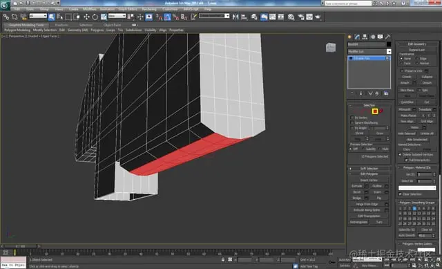Toggle the Angle Snap icon
Image resolution: width=442 pixels, height=269 pixels.
click(167, 17)
